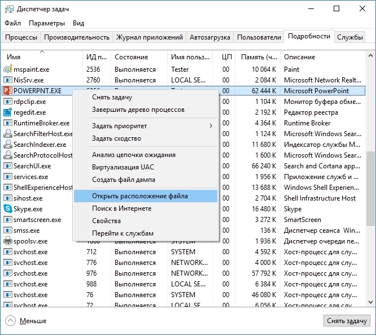Click the smss.exe process icon
This screenshot has height=335, width=376.
pyautogui.click(x=8, y=230)
